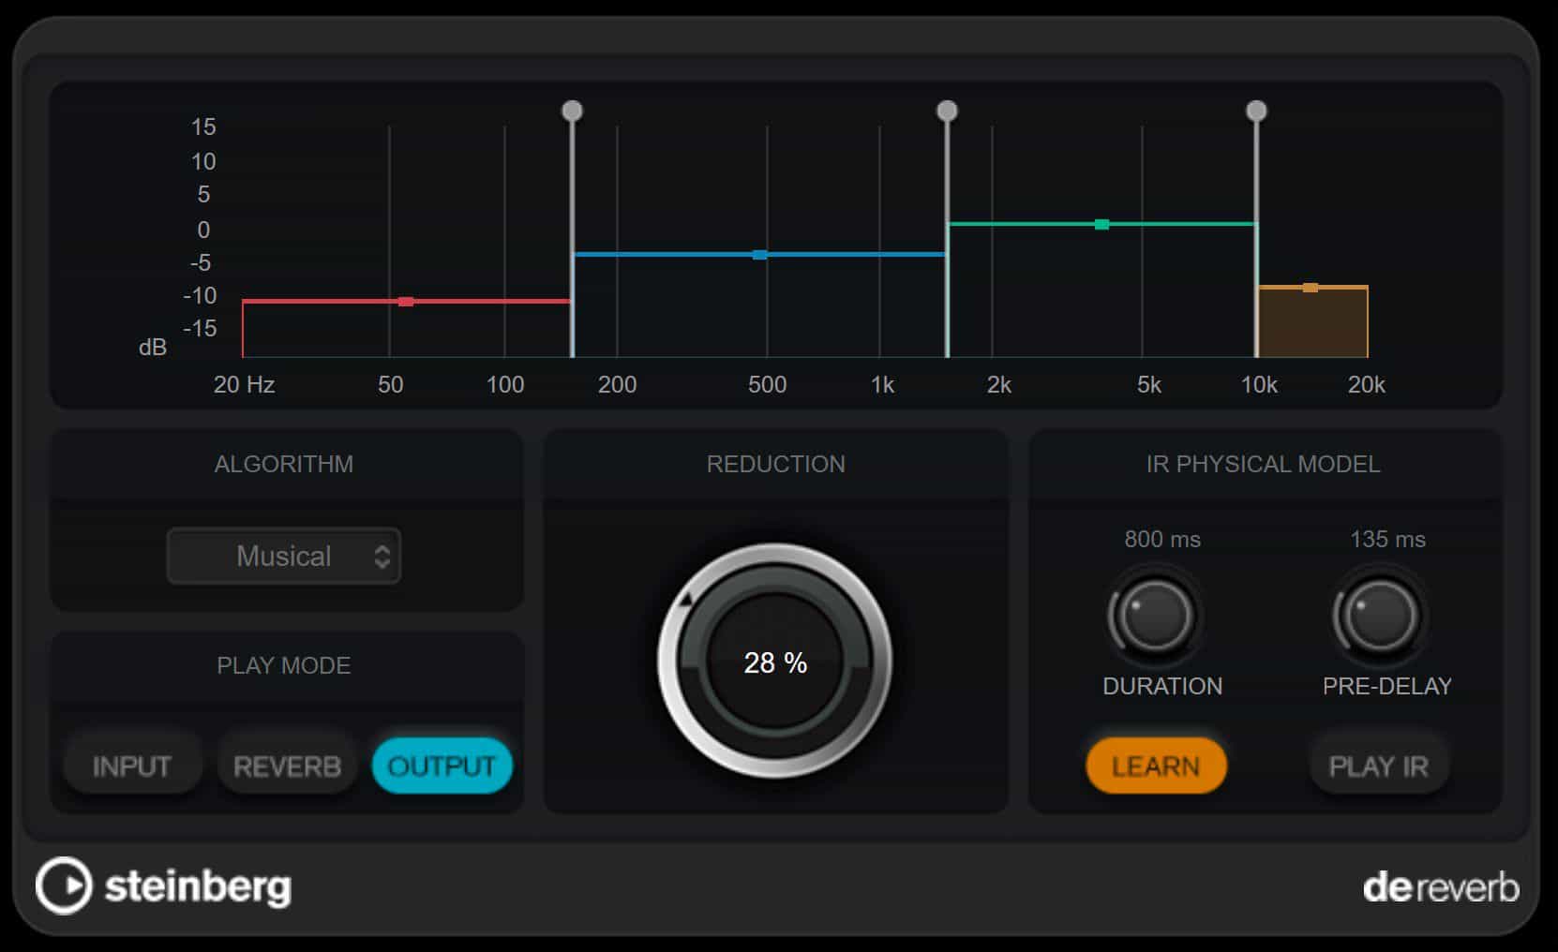Activate the LEARN function
This screenshot has width=1558, height=952.
[x=1156, y=765]
